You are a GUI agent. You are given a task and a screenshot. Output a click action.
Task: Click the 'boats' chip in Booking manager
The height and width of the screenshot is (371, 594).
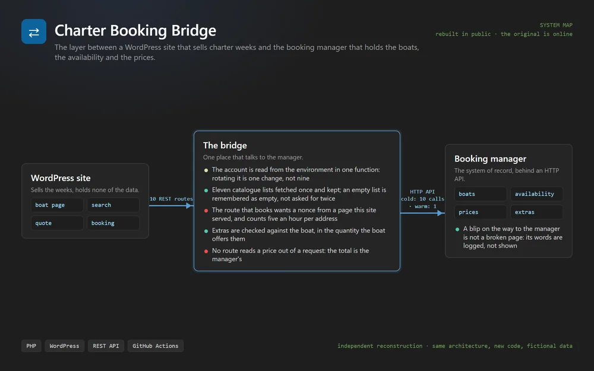[x=481, y=194]
